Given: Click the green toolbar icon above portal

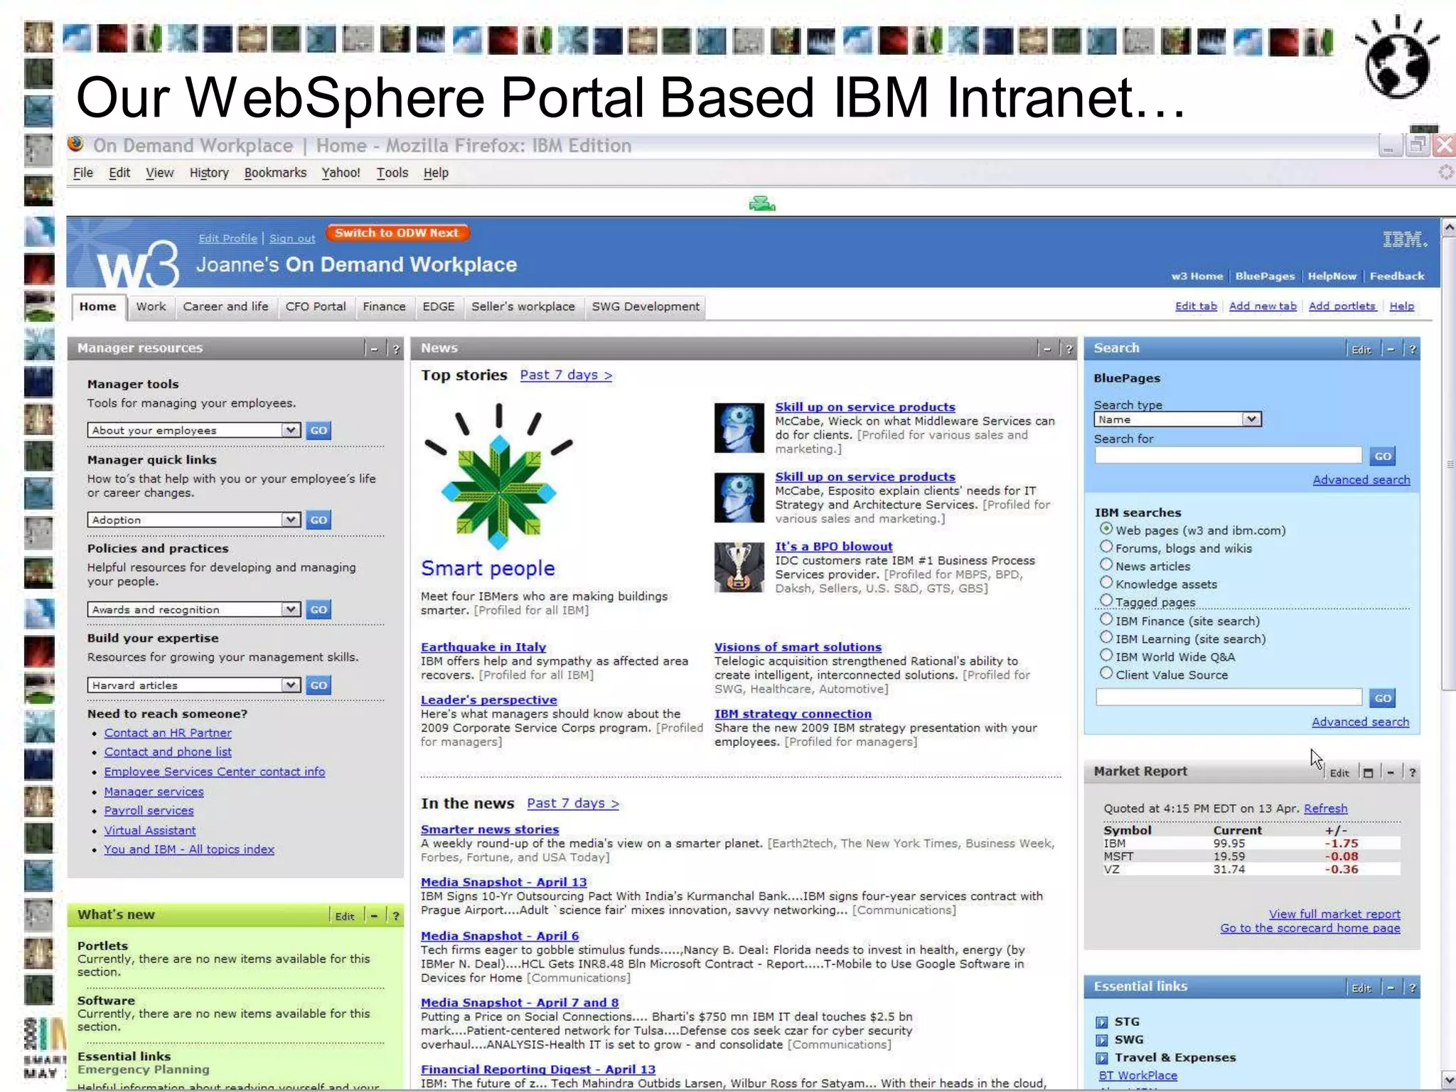Looking at the screenshot, I should click(762, 205).
